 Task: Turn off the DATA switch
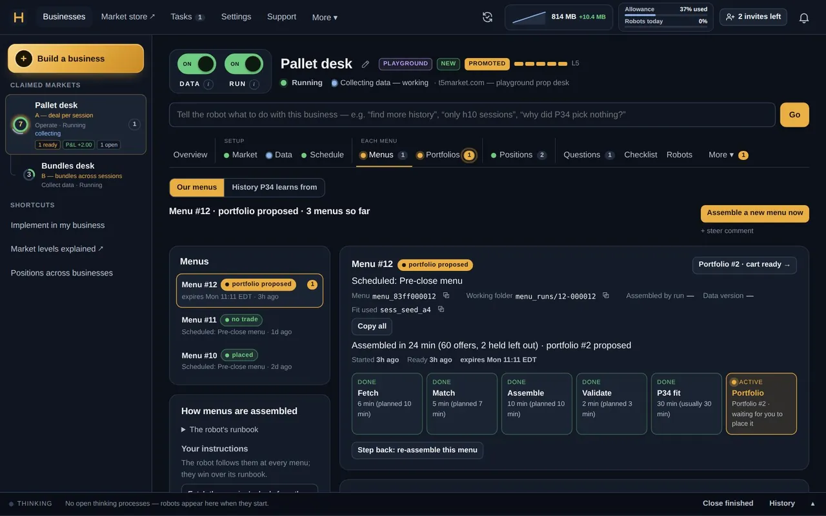click(197, 64)
